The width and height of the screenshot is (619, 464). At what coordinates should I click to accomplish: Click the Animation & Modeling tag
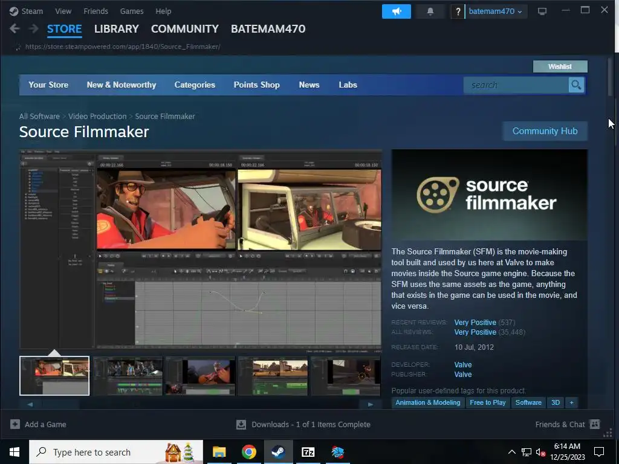pyautogui.click(x=428, y=402)
